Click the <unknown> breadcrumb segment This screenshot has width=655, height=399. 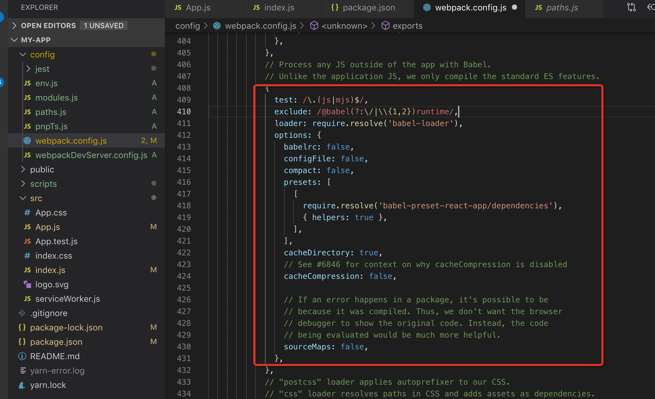(345, 26)
